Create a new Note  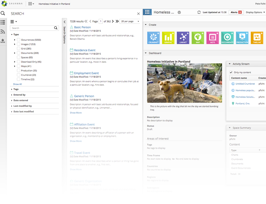(213, 38)
